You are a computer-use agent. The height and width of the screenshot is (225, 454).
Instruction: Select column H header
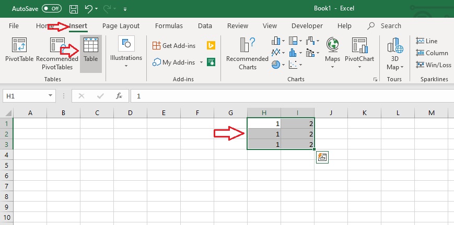[x=264, y=113]
